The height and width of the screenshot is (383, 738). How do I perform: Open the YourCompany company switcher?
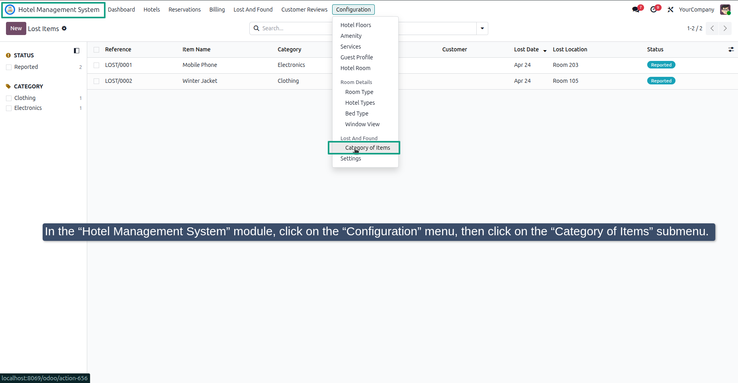point(697,10)
